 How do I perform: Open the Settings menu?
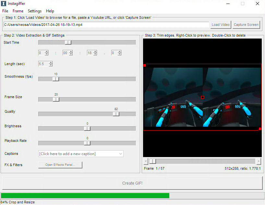tap(35, 11)
